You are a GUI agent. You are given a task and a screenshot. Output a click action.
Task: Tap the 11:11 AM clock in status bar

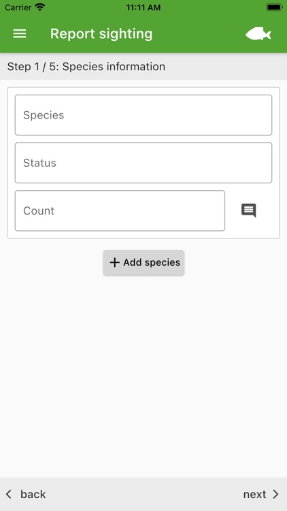pos(143,7)
